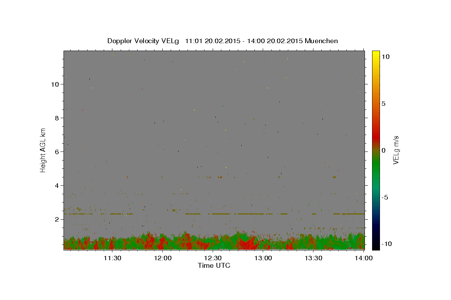Click the colorbar value '-5'
The height and width of the screenshot is (300, 451).
(x=385, y=197)
